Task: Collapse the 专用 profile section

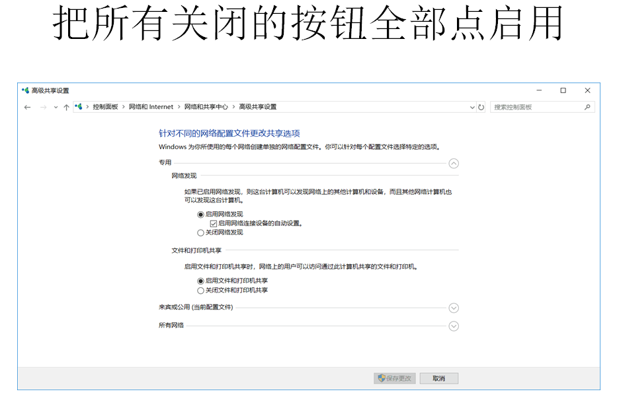Action: coord(454,163)
